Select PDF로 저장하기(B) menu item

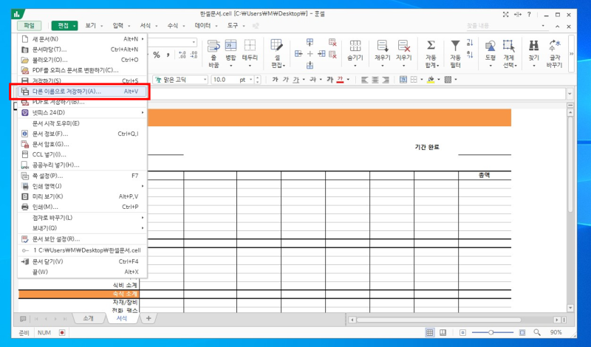point(82,102)
